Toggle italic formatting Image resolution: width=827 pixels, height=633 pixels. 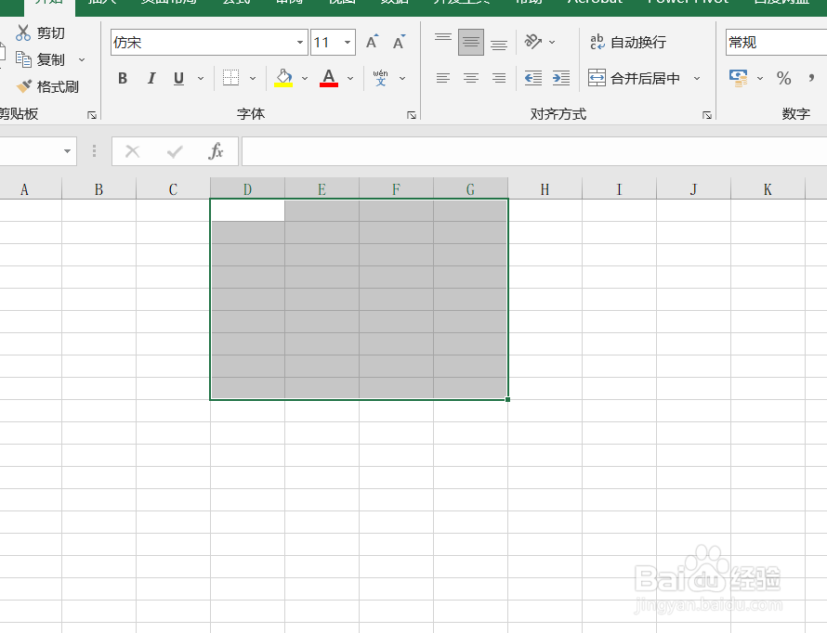(151, 79)
